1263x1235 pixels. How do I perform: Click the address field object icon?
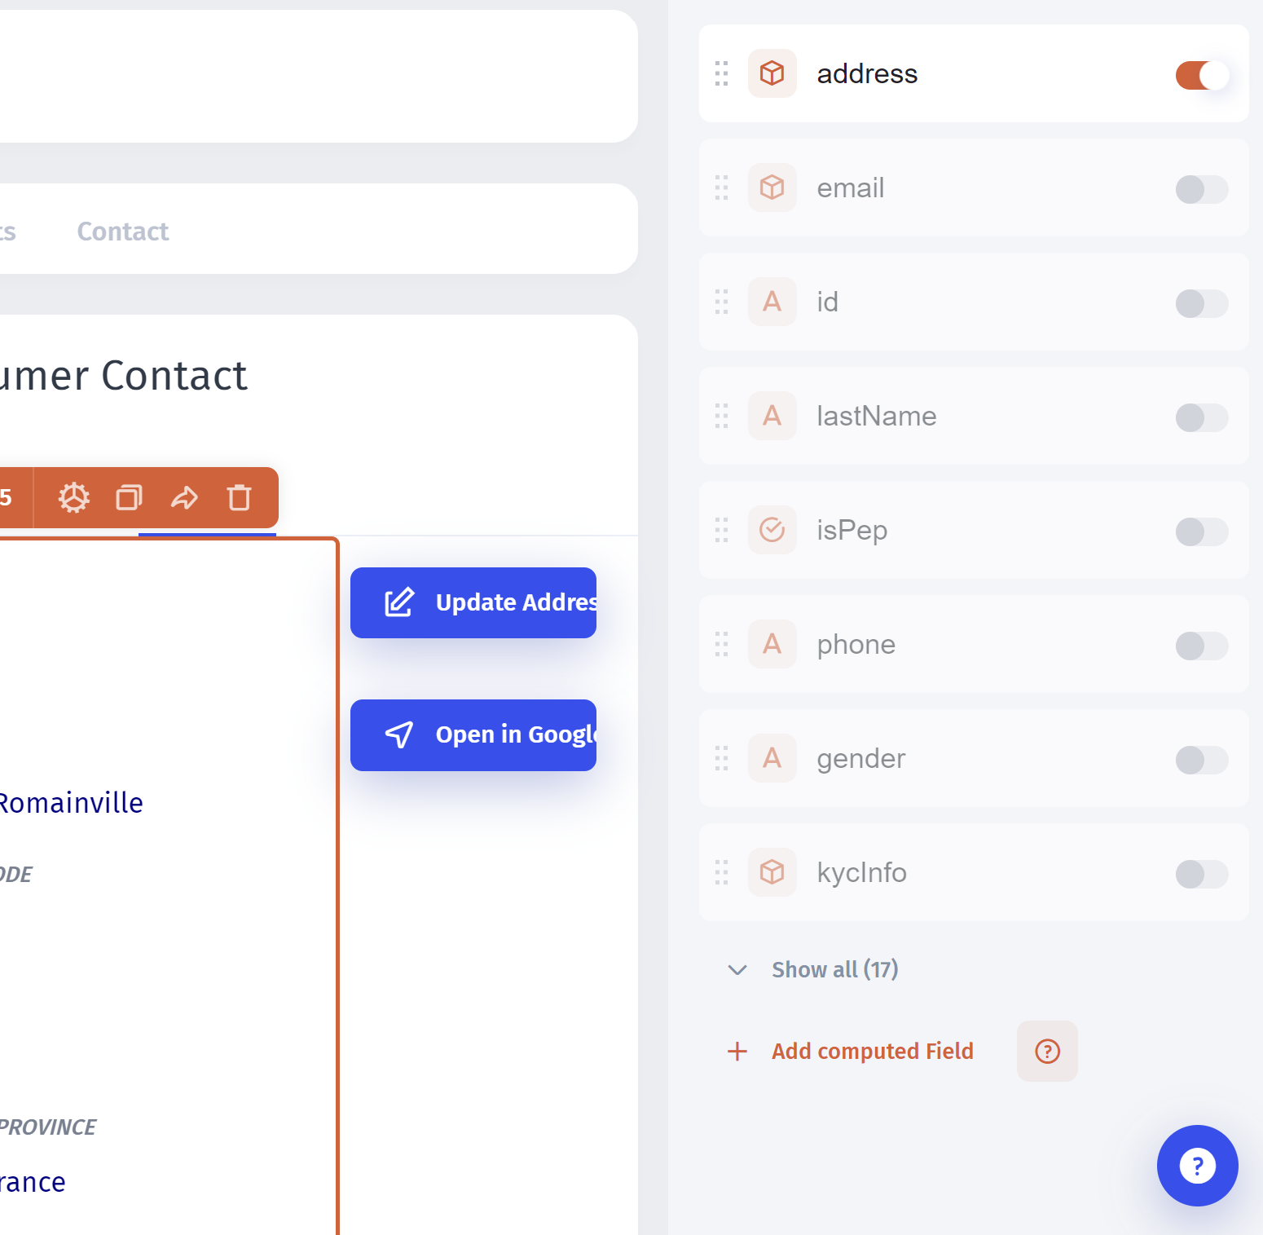[x=772, y=73]
